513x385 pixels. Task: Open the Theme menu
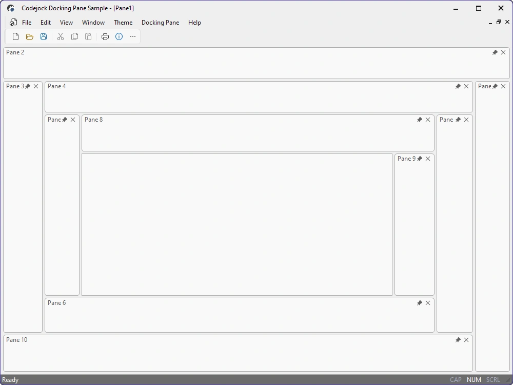pyautogui.click(x=123, y=23)
